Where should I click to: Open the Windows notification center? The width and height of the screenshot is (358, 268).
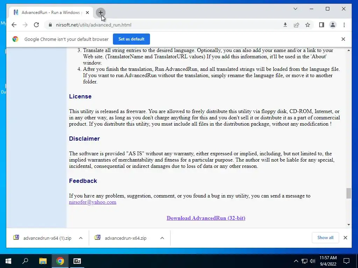[x=346, y=261]
